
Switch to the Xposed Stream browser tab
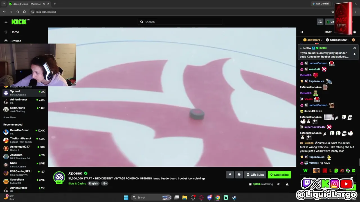pyautogui.click(x=29, y=4)
